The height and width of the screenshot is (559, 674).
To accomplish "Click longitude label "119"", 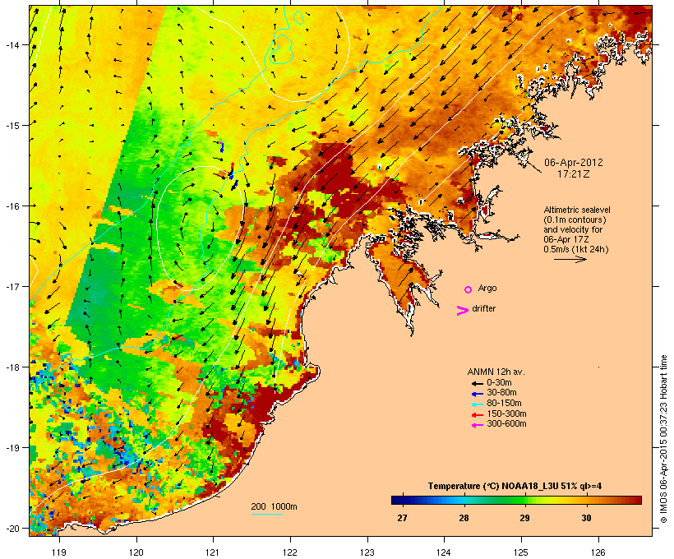I will click(x=59, y=552).
